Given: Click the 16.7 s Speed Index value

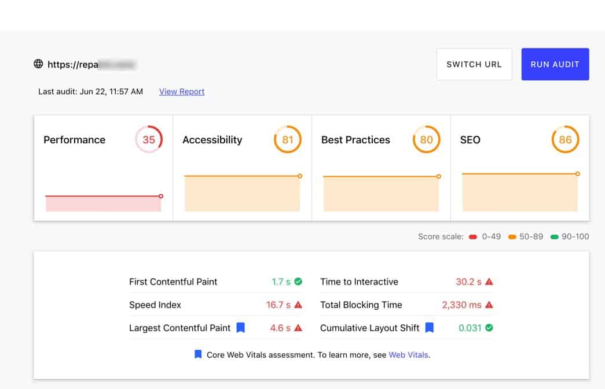Looking at the screenshot, I should pyautogui.click(x=278, y=305).
